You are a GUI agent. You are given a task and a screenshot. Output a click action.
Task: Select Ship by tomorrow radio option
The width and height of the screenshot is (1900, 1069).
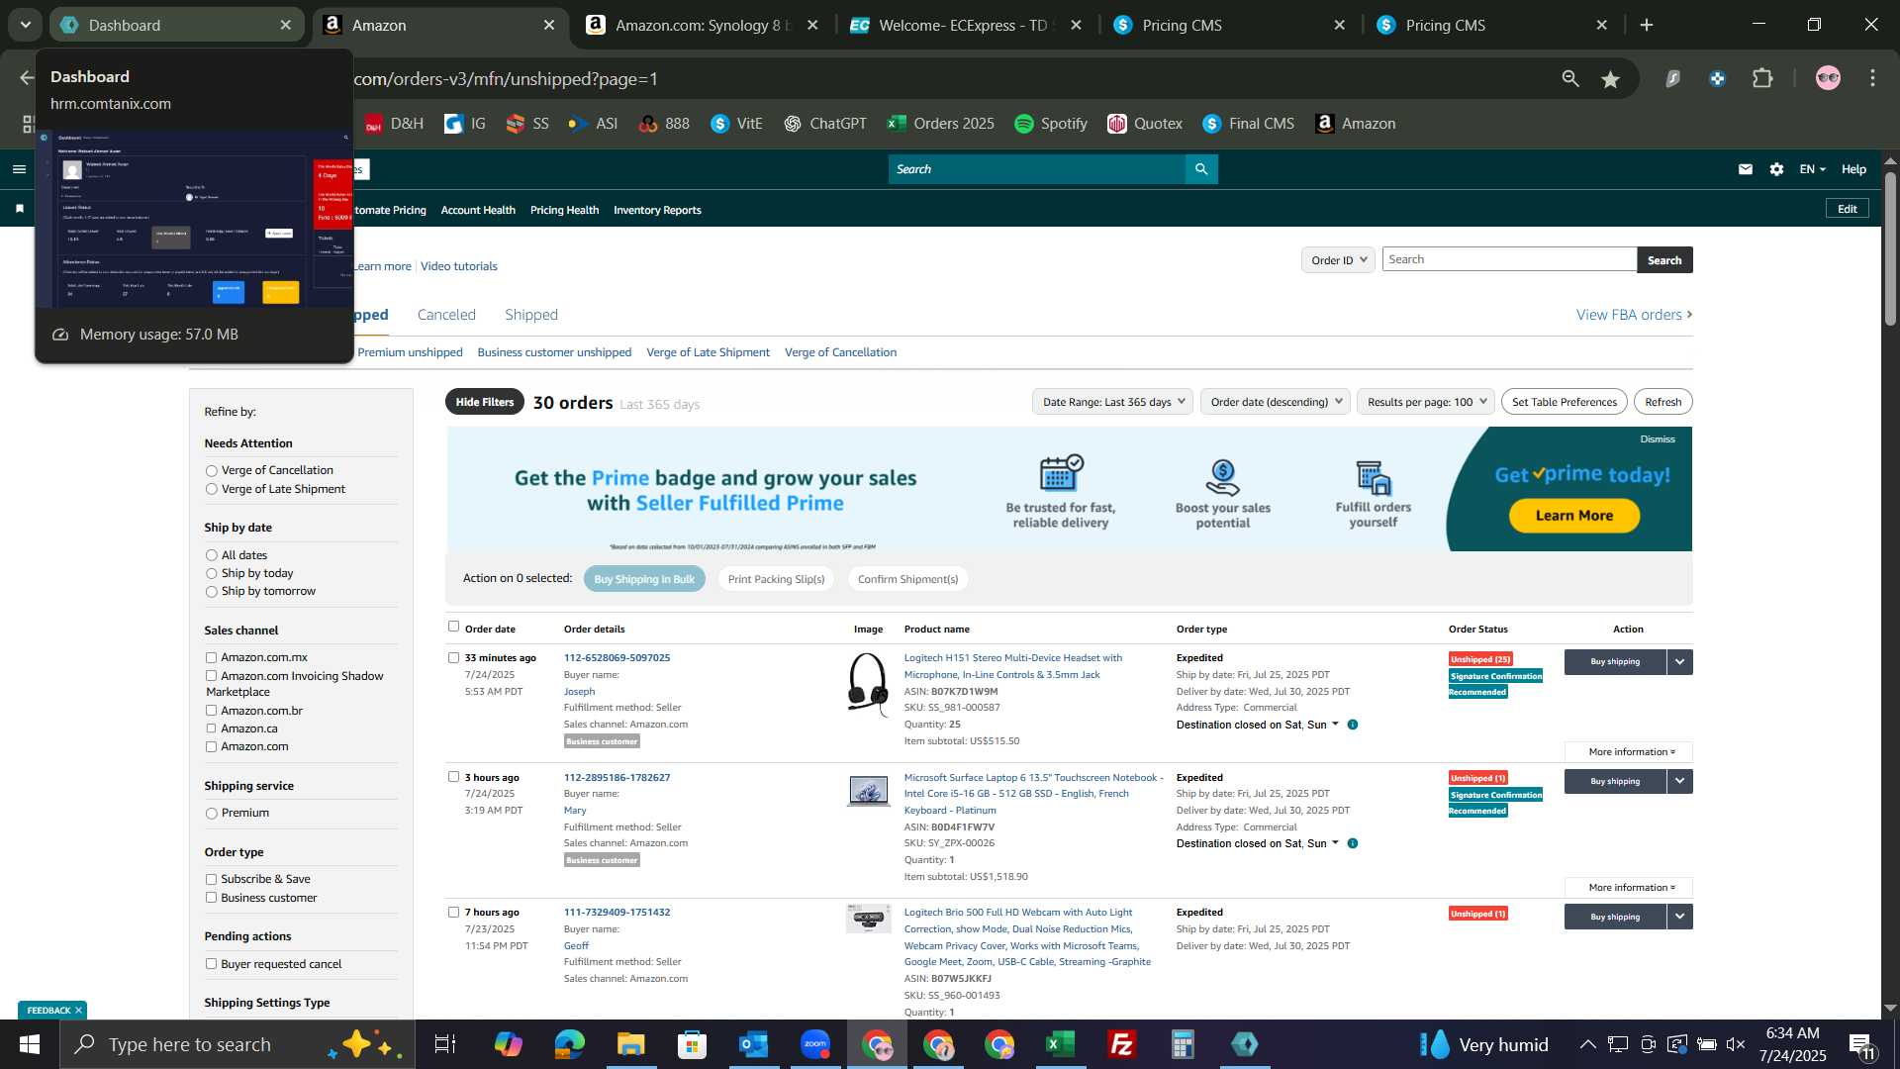click(x=211, y=592)
